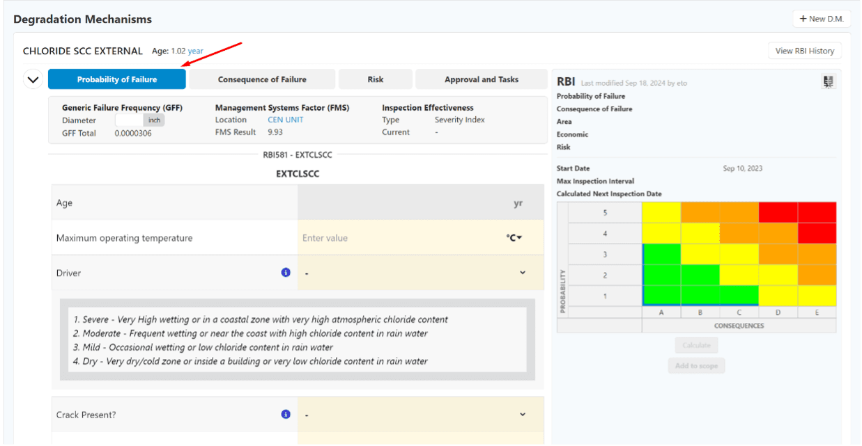Click the red cell at probability 5, consequence E
This screenshot has width=862, height=446.
tap(817, 212)
